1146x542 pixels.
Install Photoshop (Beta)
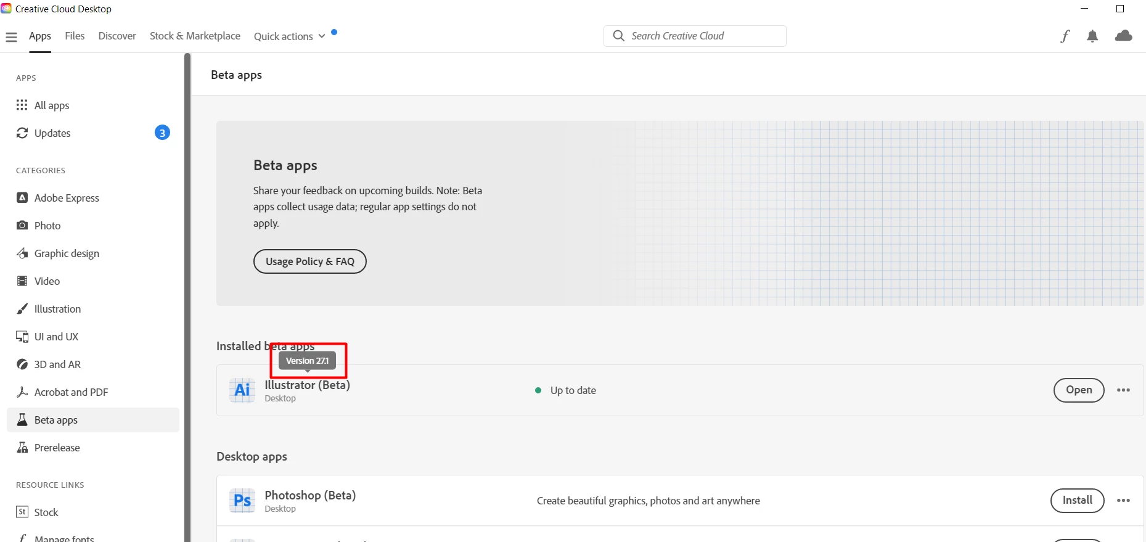coord(1077,500)
